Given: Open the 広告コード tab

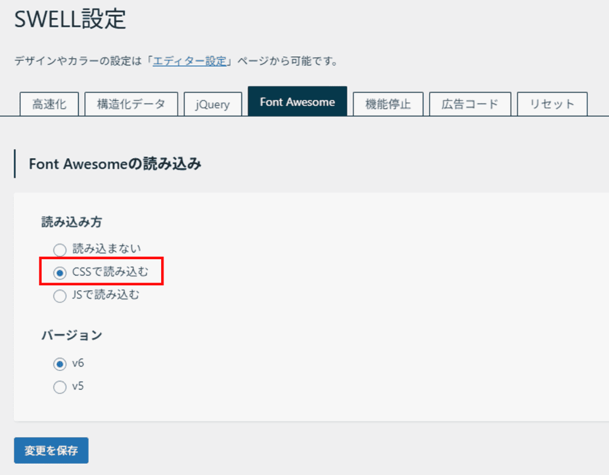Looking at the screenshot, I should (x=469, y=104).
